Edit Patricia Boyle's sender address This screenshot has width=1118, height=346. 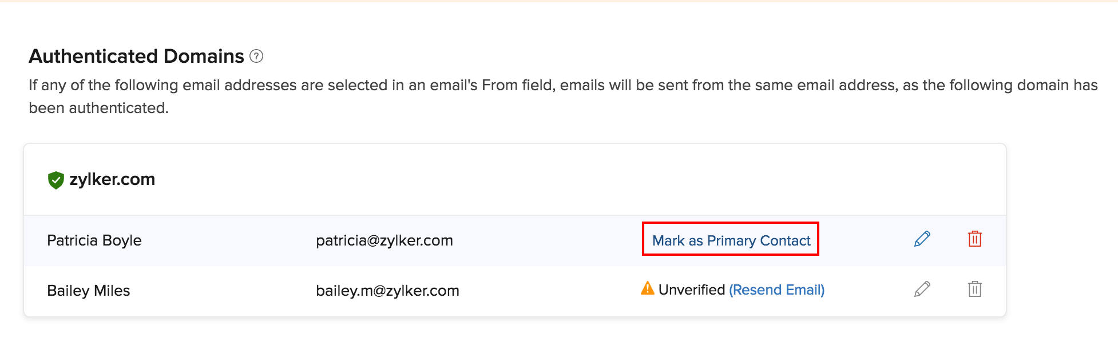[922, 239]
